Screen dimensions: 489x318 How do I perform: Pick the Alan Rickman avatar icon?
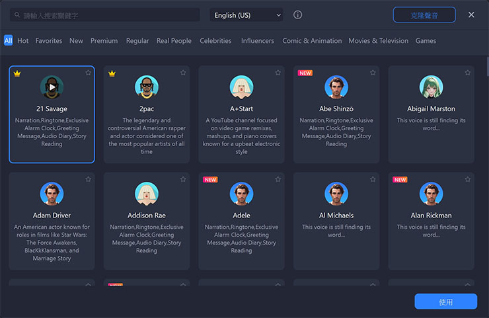[431, 194]
